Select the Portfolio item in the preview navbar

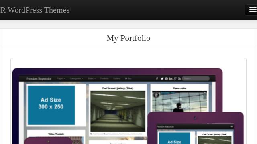point(104,78)
